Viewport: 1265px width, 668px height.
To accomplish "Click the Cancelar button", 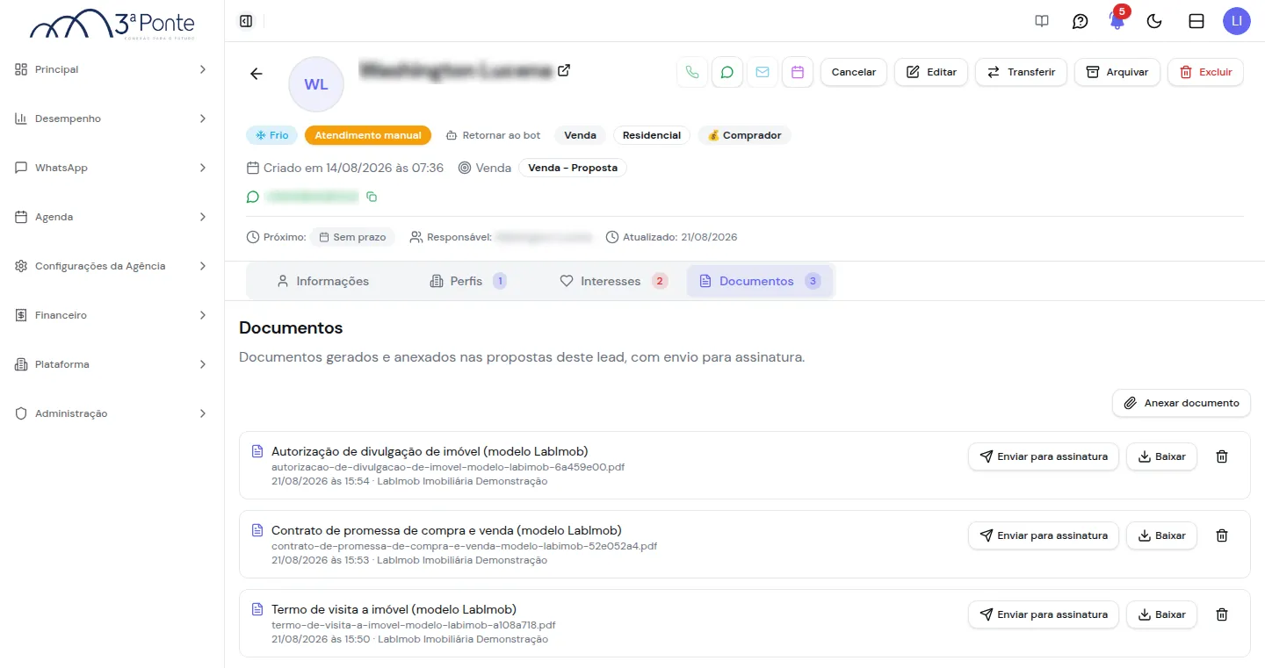I will click(x=854, y=72).
